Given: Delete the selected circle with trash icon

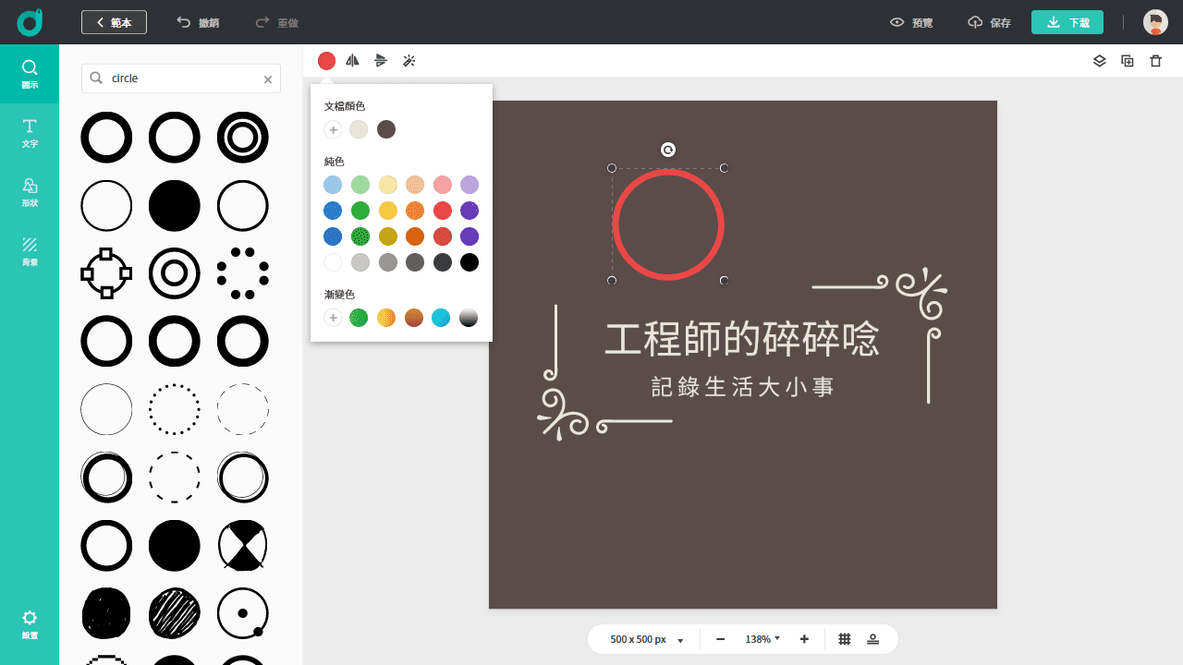Looking at the screenshot, I should (1154, 60).
